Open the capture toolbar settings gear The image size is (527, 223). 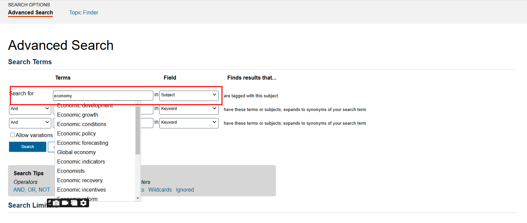(x=83, y=203)
